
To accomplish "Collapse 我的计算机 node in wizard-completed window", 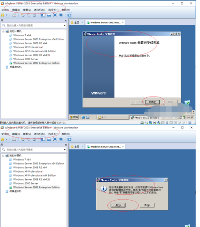I will click(x=3, y=32).
